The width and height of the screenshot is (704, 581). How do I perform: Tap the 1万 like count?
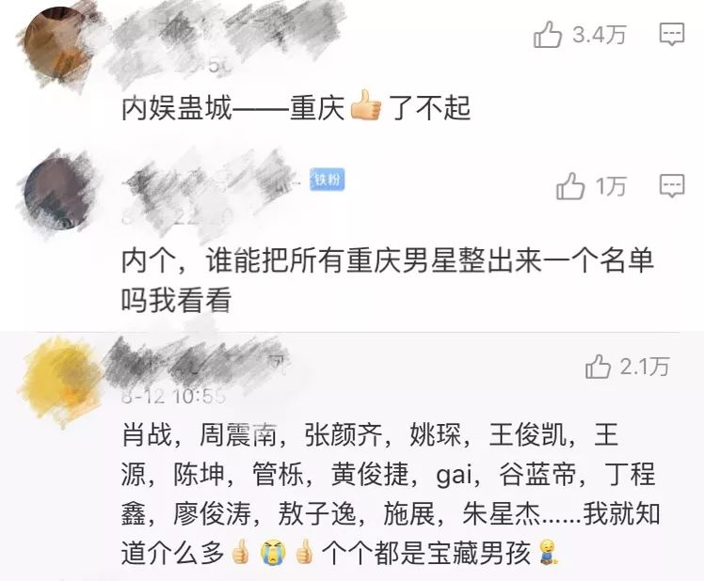(611, 186)
